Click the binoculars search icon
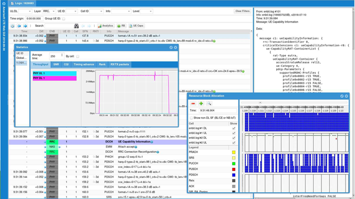 [x=76, y=26]
